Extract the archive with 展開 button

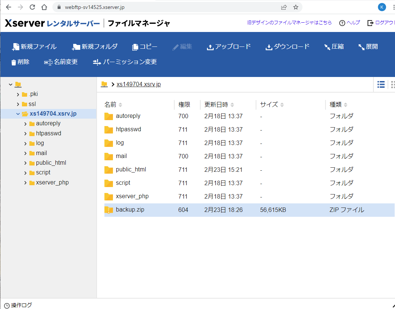(368, 46)
